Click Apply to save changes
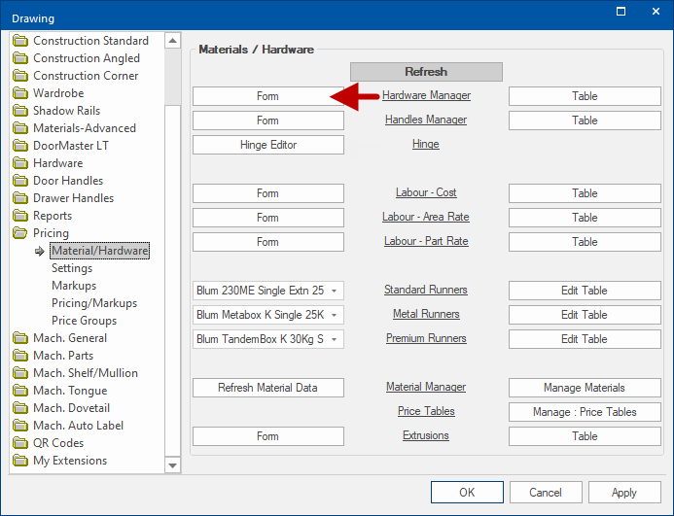 (623, 493)
